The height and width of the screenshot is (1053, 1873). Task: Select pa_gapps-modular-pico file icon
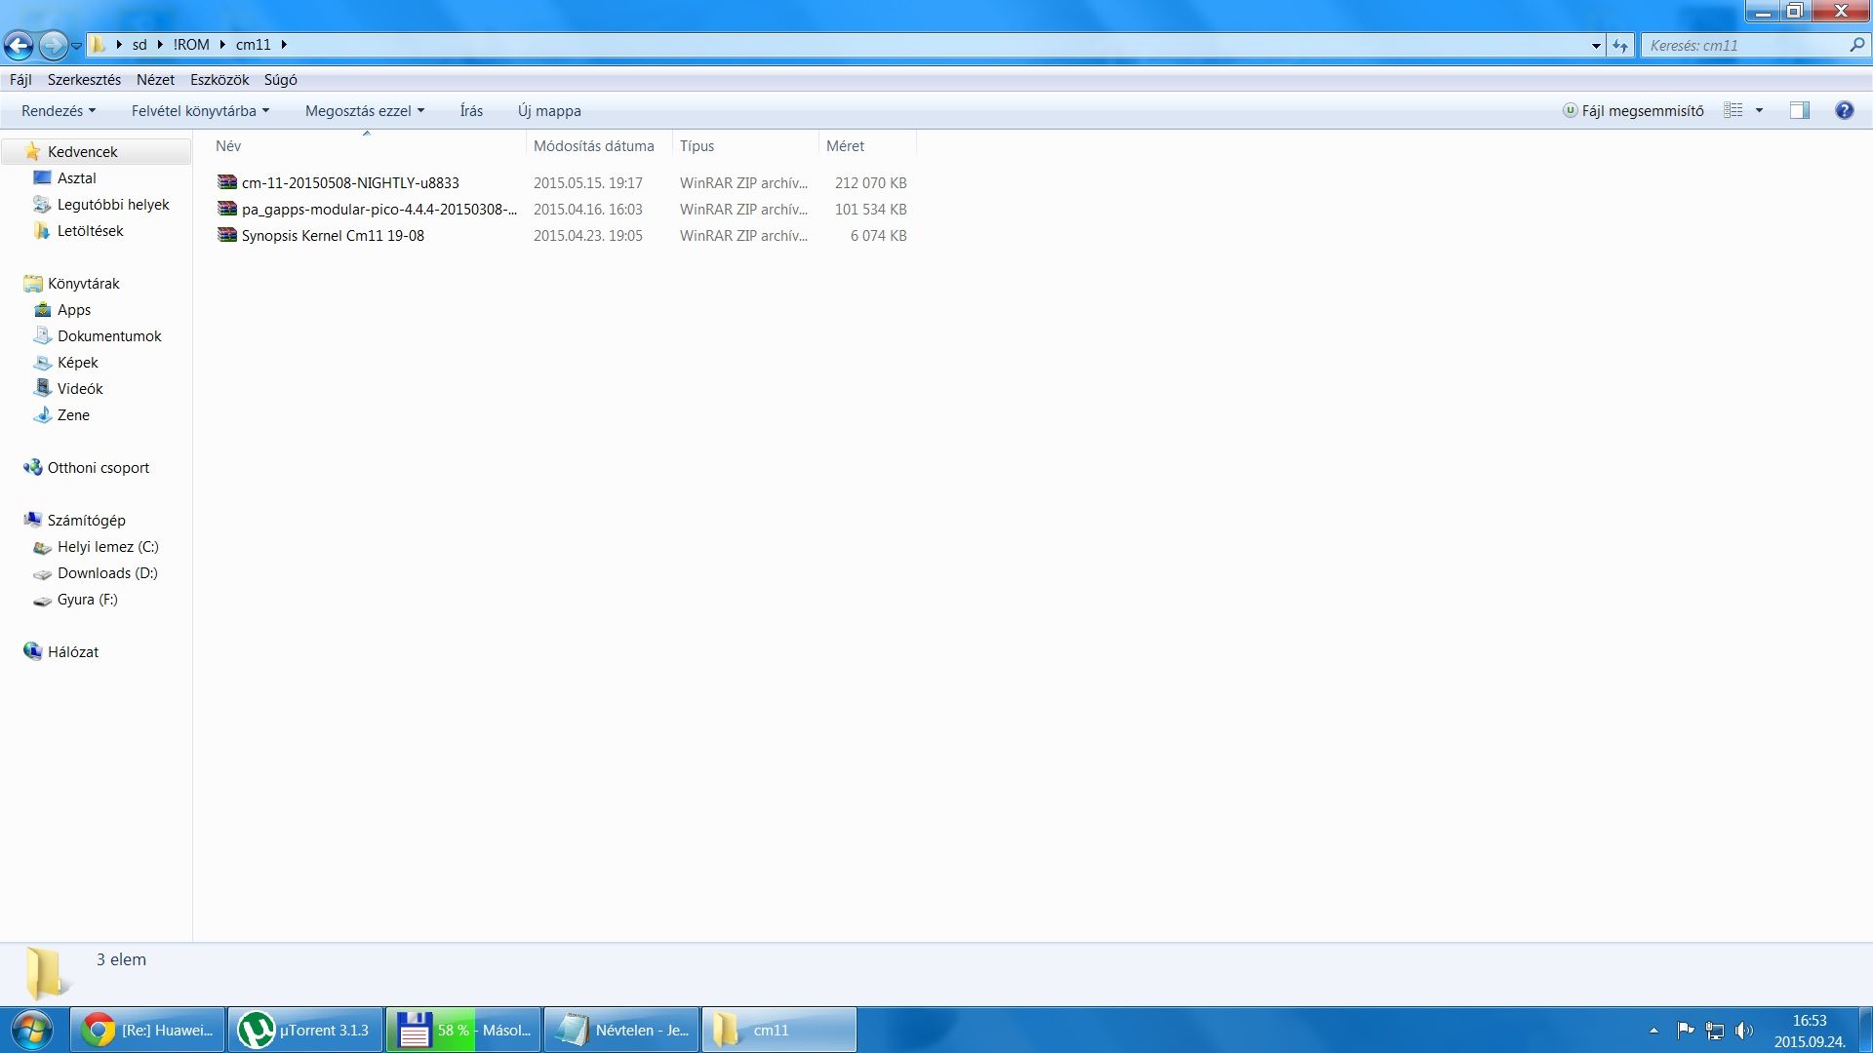227,209
